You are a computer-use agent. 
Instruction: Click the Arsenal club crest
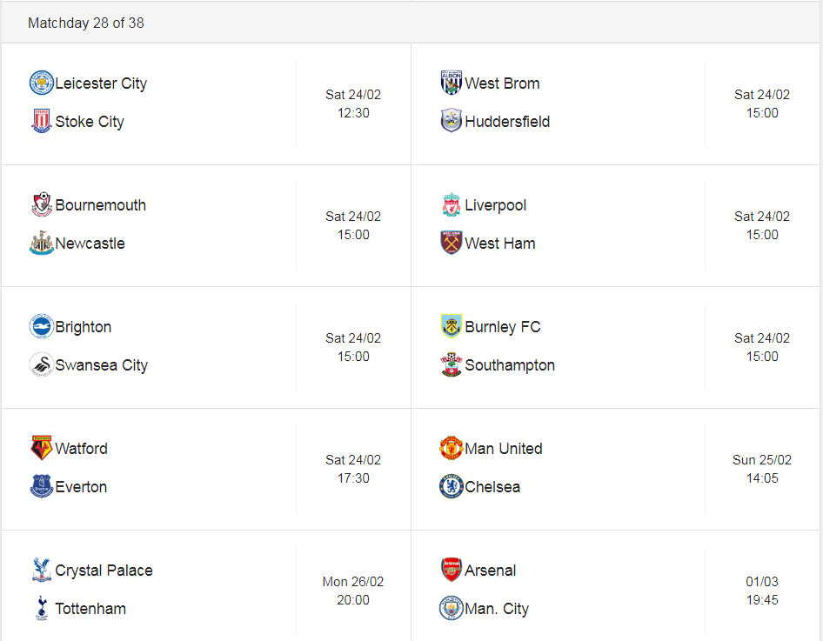coord(451,570)
